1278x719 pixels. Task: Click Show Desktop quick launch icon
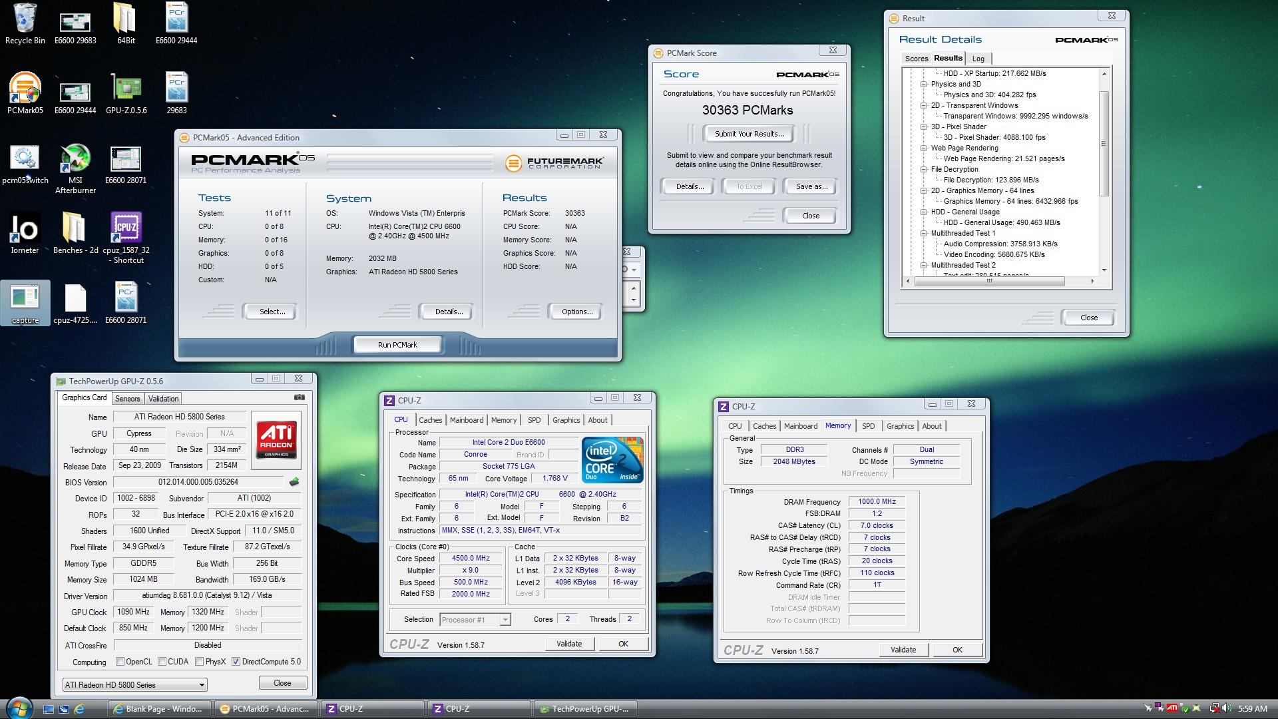tap(49, 709)
